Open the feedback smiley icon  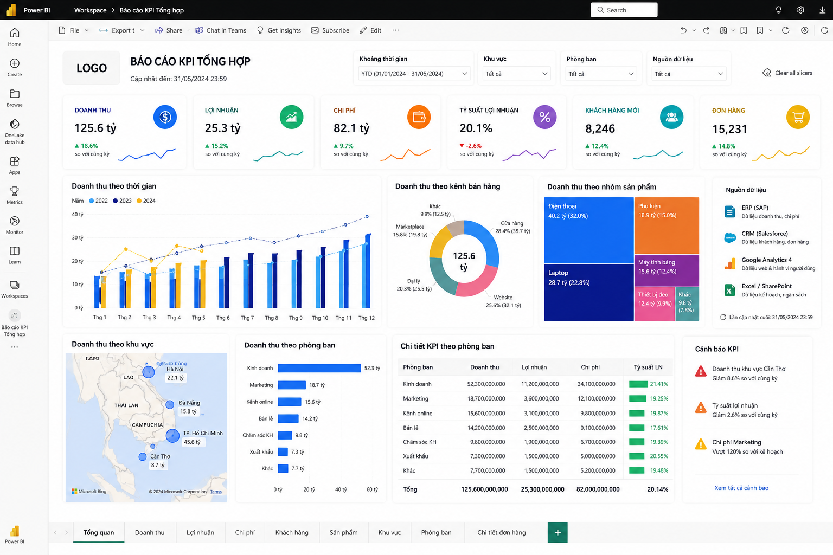pos(805,30)
